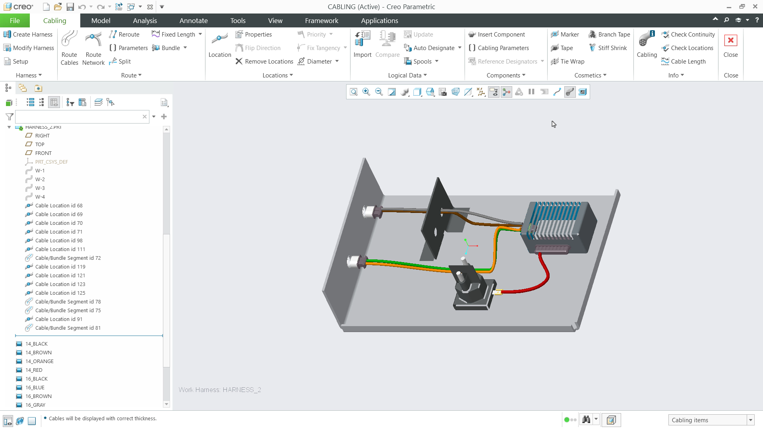Collapse the HARNESS_2.PRT tree node
Image resolution: width=763 pixels, height=429 pixels.
pos(9,127)
